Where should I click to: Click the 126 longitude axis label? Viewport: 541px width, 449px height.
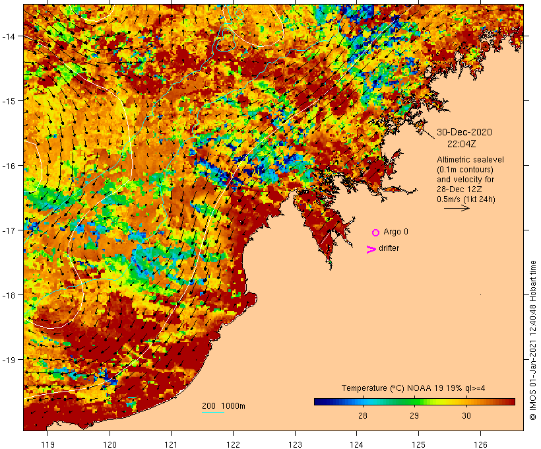click(480, 444)
